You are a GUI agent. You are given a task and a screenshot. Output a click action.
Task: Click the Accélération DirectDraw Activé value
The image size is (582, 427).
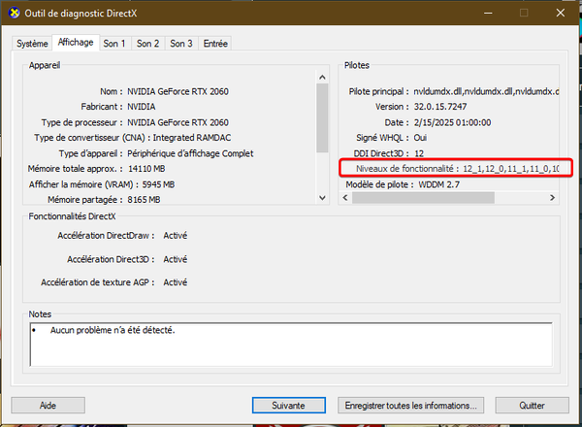[x=176, y=236]
